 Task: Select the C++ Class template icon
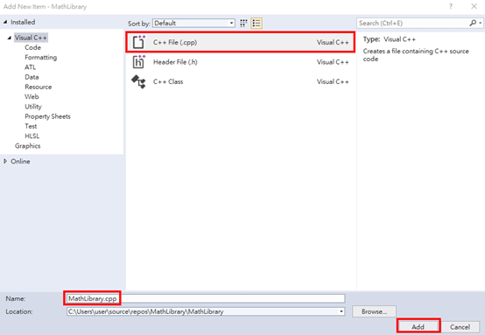click(138, 81)
